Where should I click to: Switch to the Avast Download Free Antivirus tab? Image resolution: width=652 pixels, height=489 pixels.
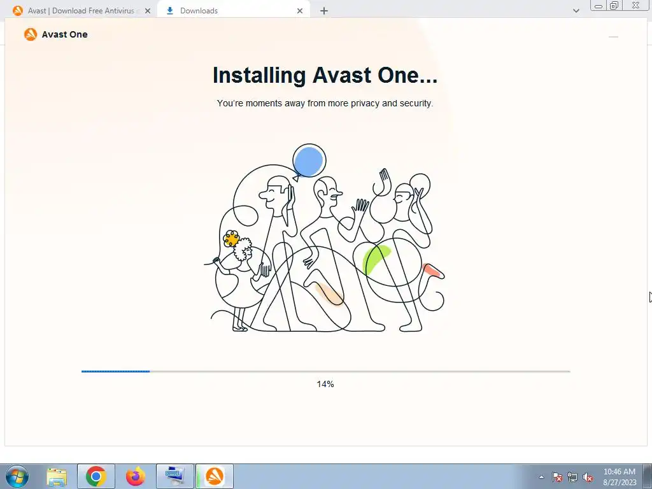81,11
